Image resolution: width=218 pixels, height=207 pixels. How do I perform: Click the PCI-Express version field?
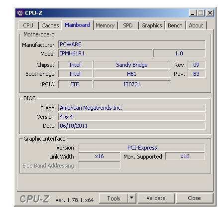(x=142, y=148)
